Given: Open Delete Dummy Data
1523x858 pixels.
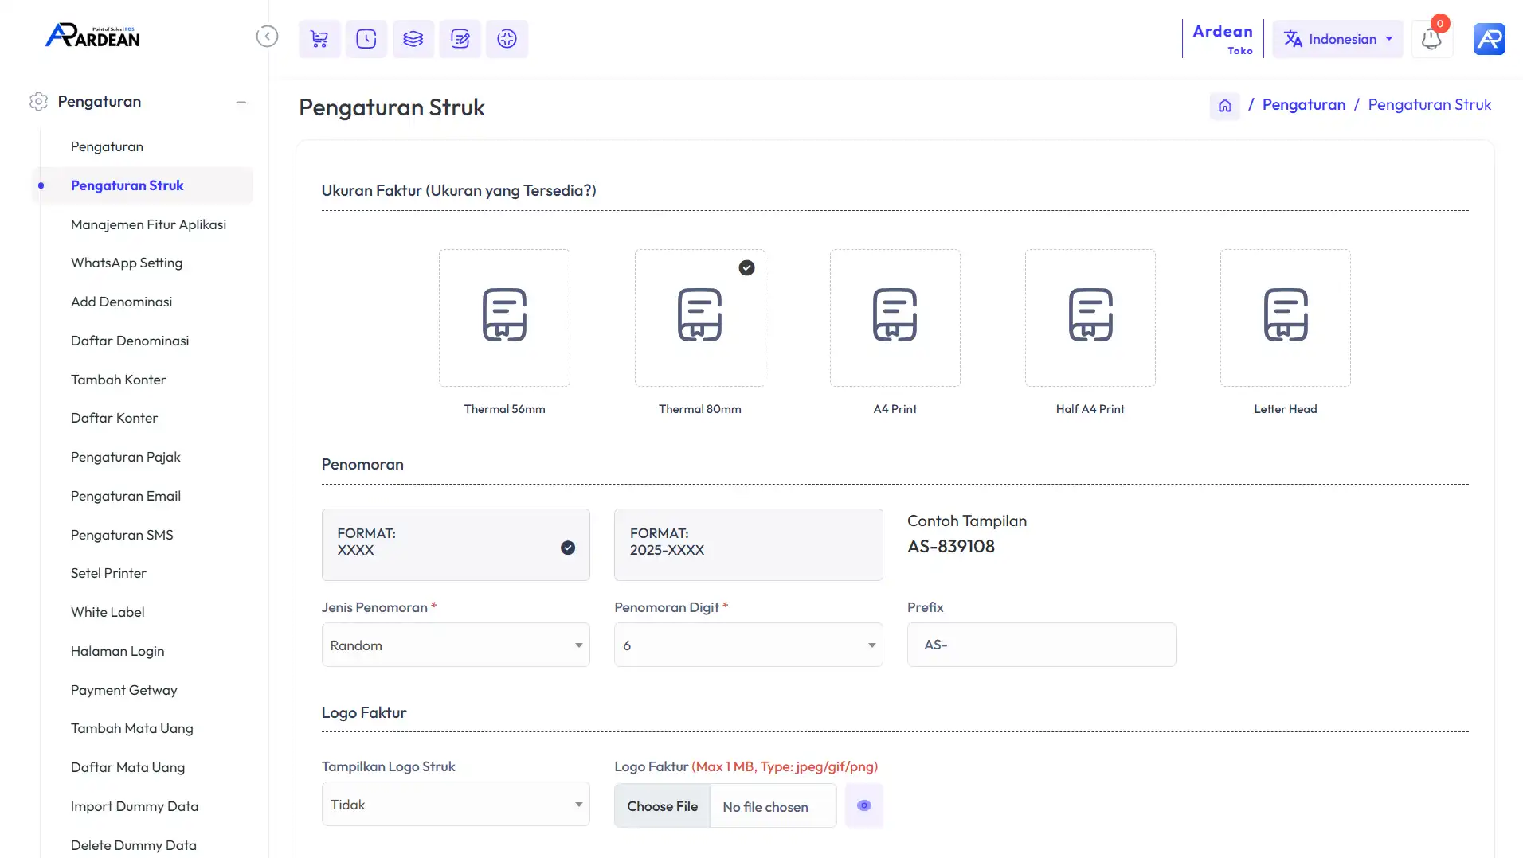Looking at the screenshot, I should (x=133, y=845).
